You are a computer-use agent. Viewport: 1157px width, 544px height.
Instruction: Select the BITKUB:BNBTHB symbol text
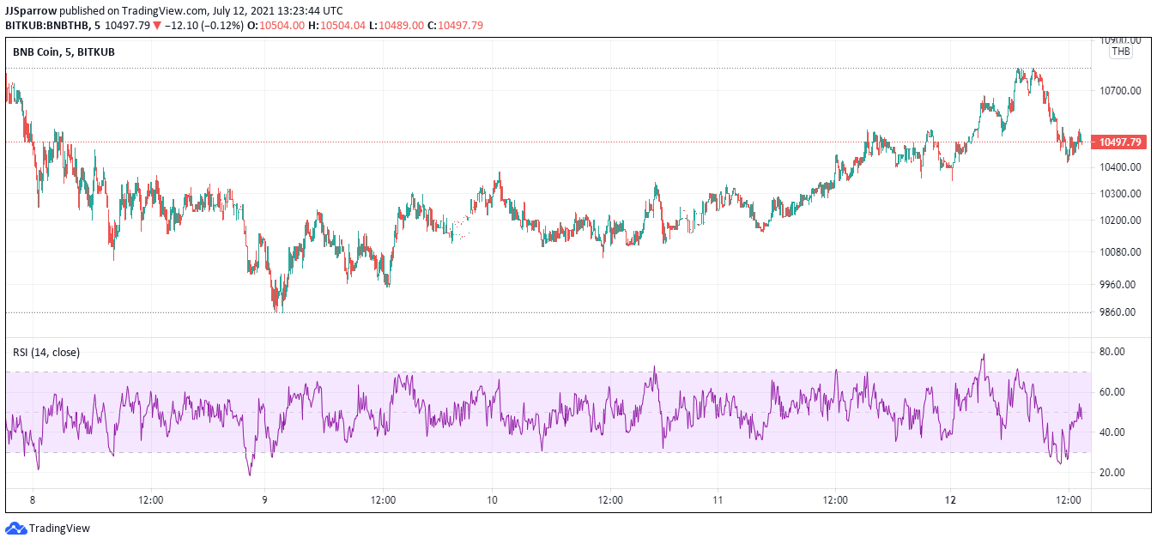pos(48,26)
